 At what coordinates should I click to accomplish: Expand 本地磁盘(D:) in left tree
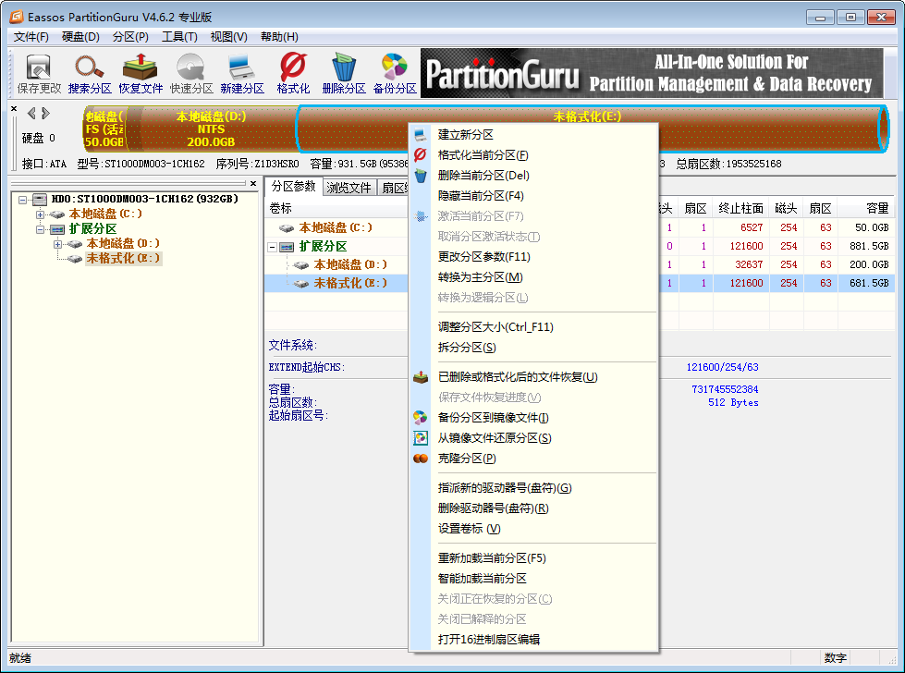[57, 244]
